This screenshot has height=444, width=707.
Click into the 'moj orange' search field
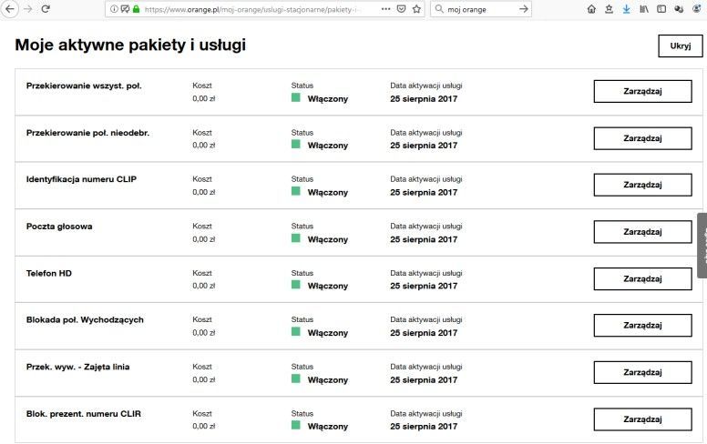(x=478, y=9)
